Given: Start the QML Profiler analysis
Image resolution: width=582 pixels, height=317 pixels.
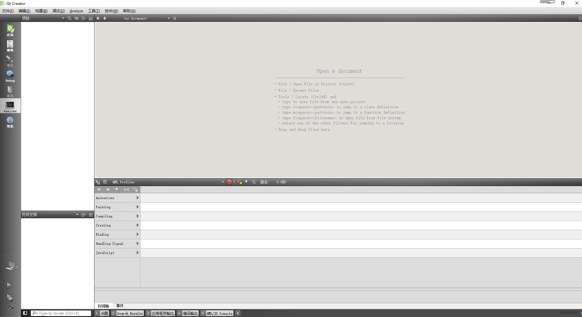Looking at the screenshot, I should coord(98,182).
